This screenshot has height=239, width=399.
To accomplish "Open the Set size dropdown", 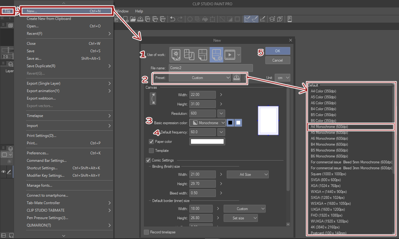I will (241, 218).
